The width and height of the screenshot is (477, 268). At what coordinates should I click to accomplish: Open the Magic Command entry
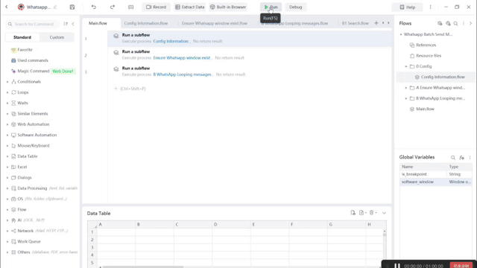click(33, 71)
